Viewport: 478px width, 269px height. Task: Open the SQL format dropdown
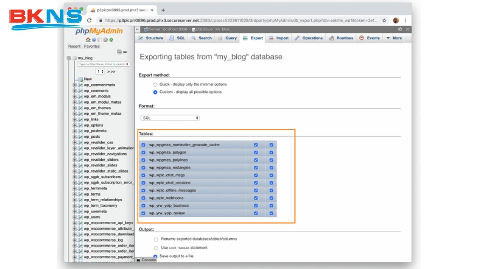click(x=170, y=118)
